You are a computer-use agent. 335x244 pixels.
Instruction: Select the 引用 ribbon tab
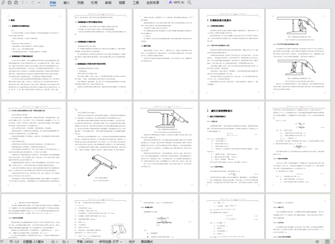94,3
